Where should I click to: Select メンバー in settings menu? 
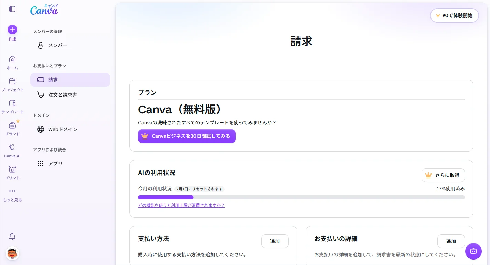70,45
